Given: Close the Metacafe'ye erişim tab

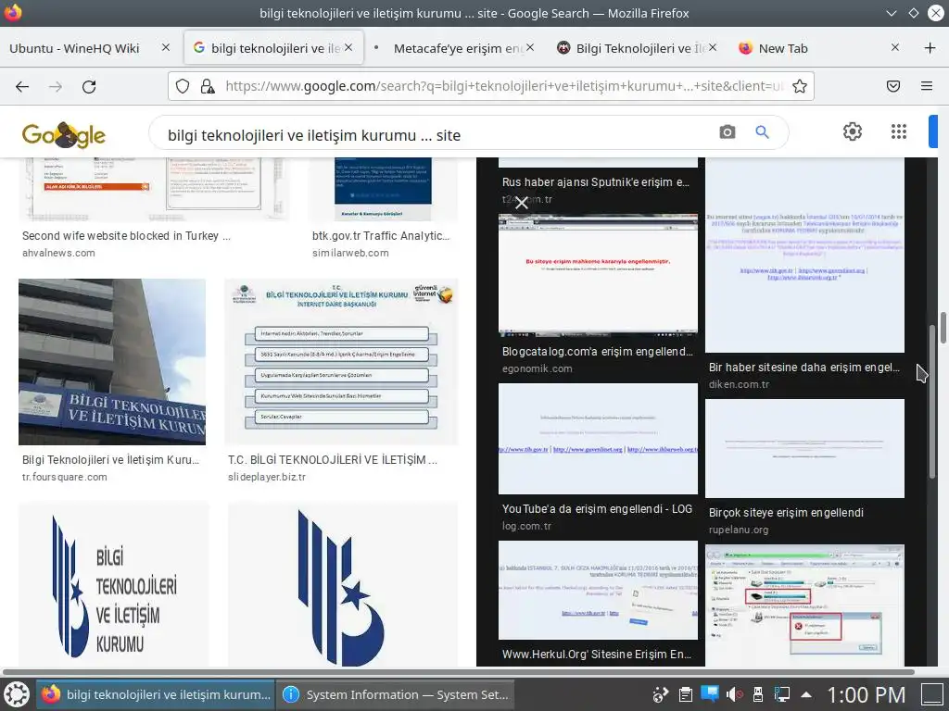Looking at the screenshot, I should [530, 47].
